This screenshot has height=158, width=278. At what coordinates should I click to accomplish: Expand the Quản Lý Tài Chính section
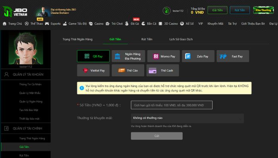pyautogui.click(x=26, y=128)
